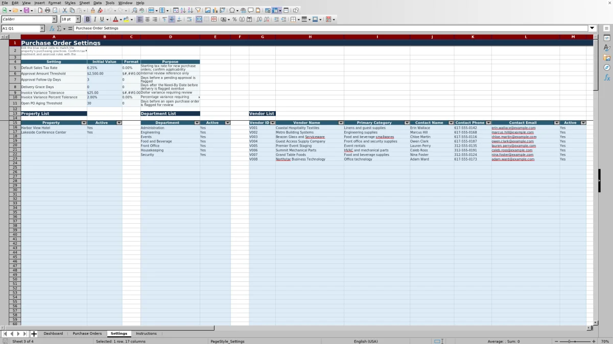Click the sidebar Gallery icon
This screenshot has height=344, width=613.
(607, 58)
